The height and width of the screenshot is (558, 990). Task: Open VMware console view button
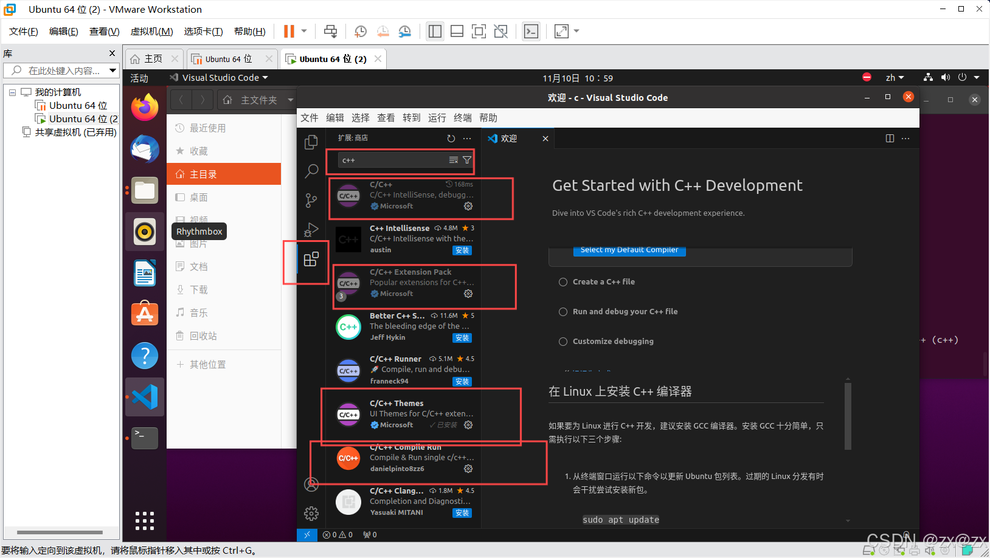[x=531, y=31]
